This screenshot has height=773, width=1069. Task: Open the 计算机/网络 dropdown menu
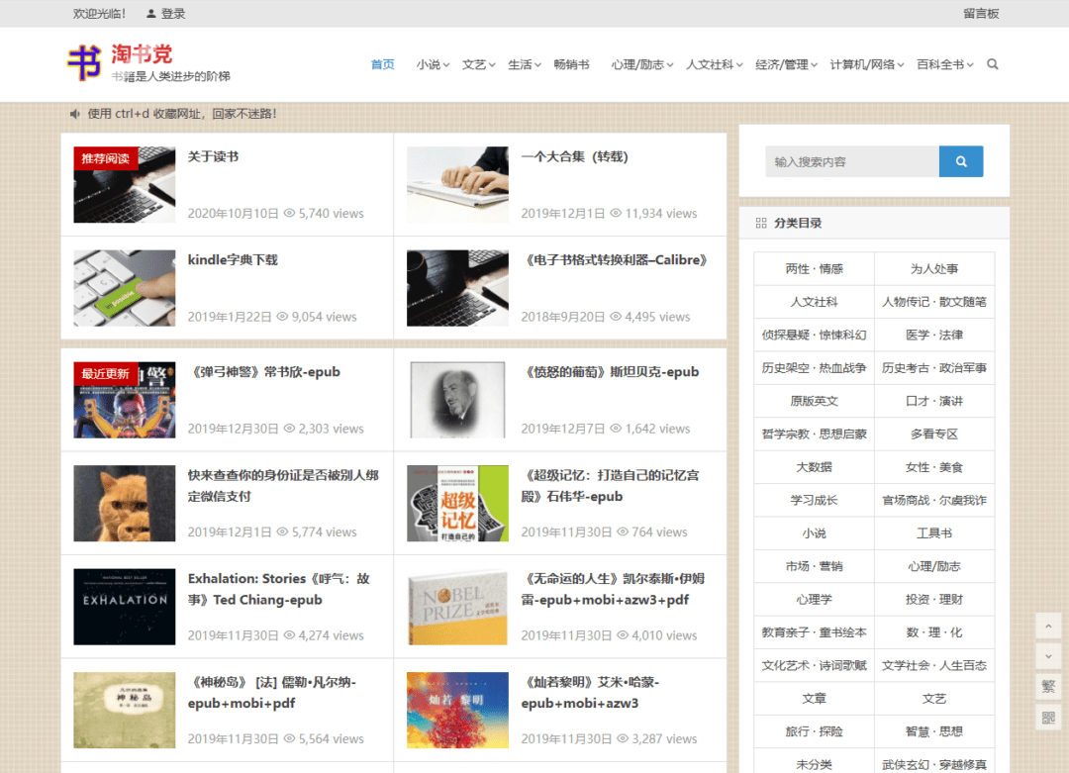pos(866,64)
